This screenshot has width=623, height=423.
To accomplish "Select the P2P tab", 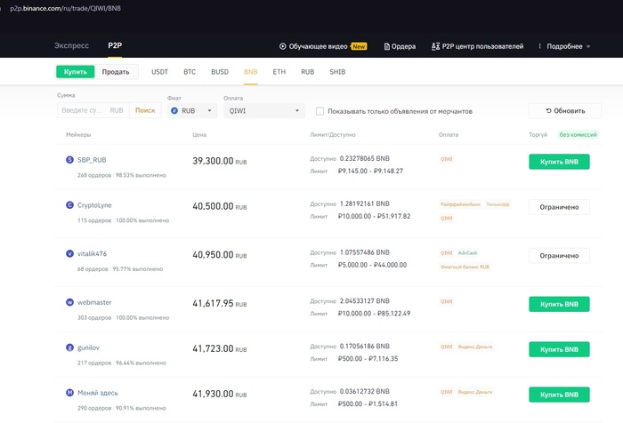I will click(115, 45).
